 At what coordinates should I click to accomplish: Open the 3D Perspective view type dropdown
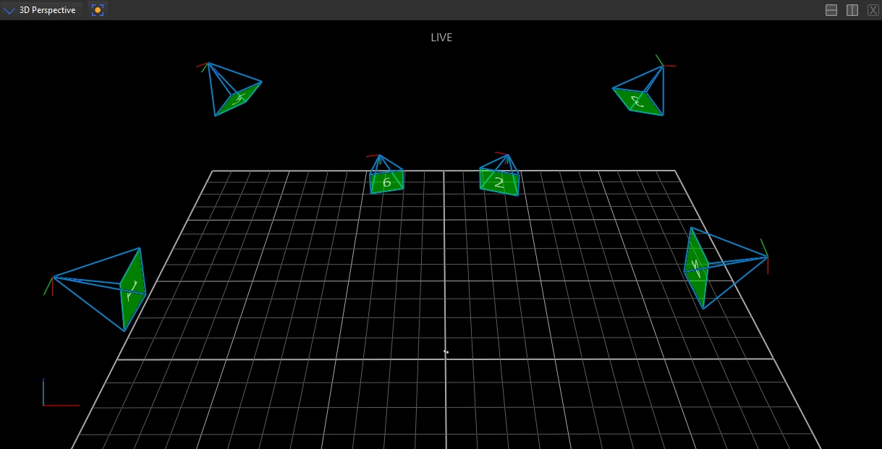point(41,10)
